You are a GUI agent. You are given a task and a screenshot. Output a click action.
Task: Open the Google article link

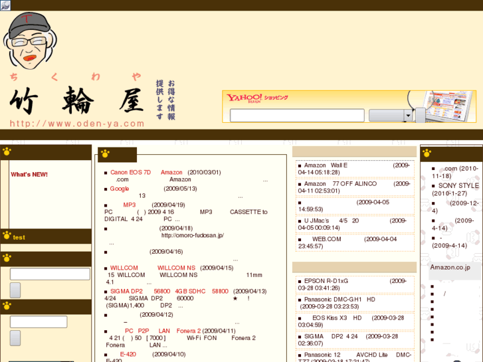[120, 189]
